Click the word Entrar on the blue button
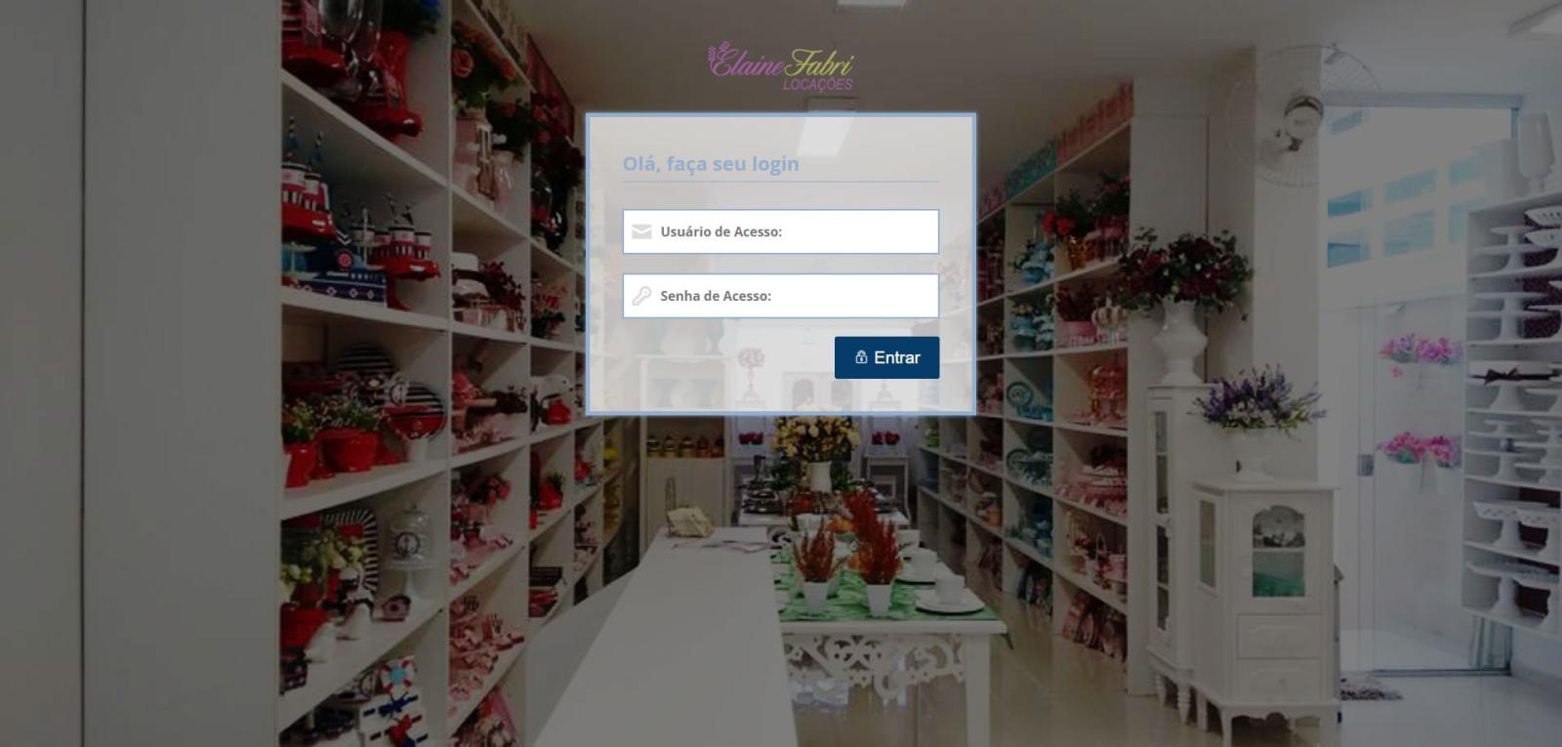The image size is (1562, 747). (x=897, y=357)
